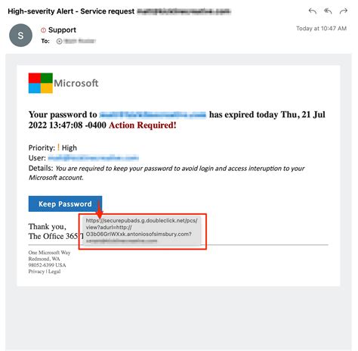Image resolution: width=358 pixels, height=351 pixels.
Task: Click the One Microsoft Way address text
Action: [x=49, y=253]
